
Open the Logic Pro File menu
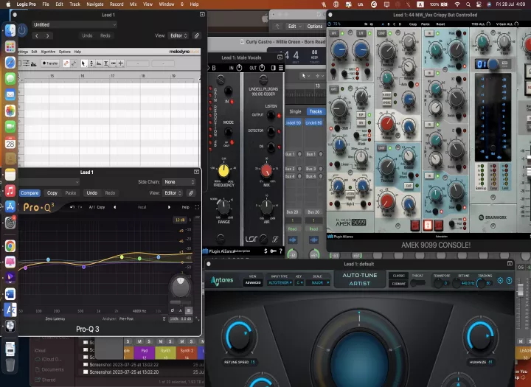pyautogui.click(x=46, y=4)
